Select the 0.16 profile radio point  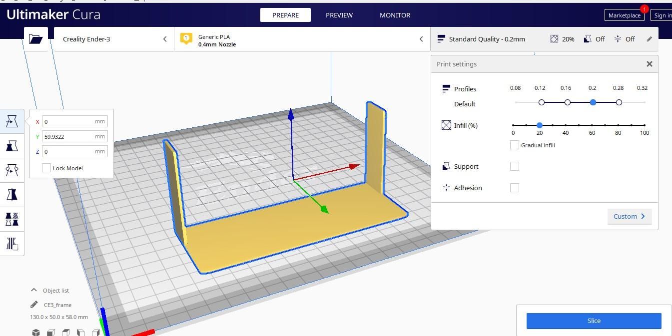568,102
